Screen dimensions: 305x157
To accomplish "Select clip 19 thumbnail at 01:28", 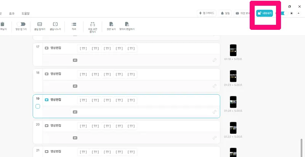I will point(233,102).
